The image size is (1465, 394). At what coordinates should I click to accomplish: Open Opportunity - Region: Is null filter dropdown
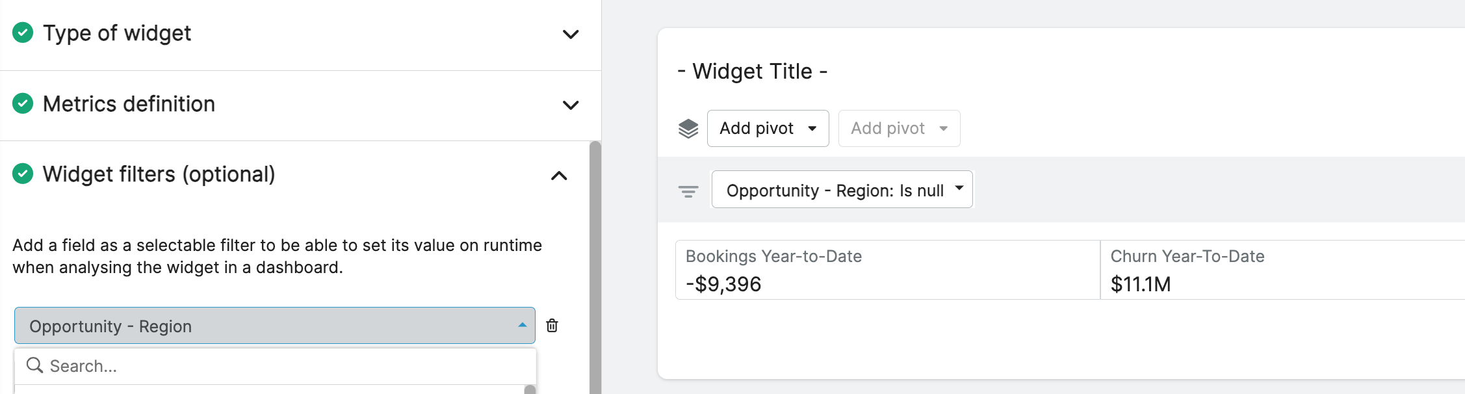click(842, 189)
